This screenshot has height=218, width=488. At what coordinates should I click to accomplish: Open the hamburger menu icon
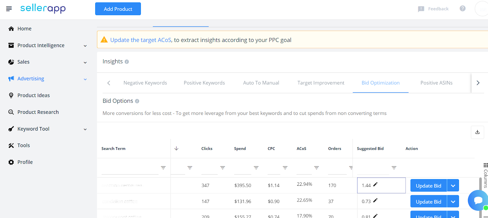pos(9,9)
